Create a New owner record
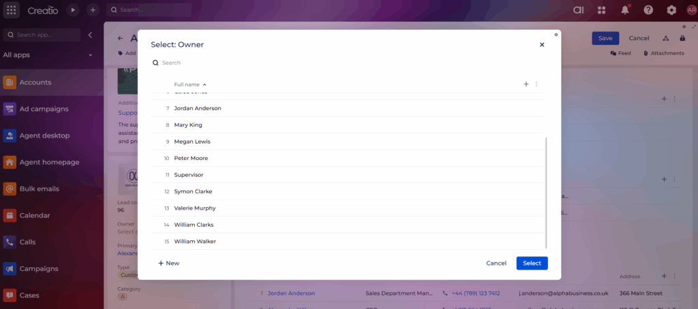The width and height of the screenshot is (698, 309). tap(168, 263)
